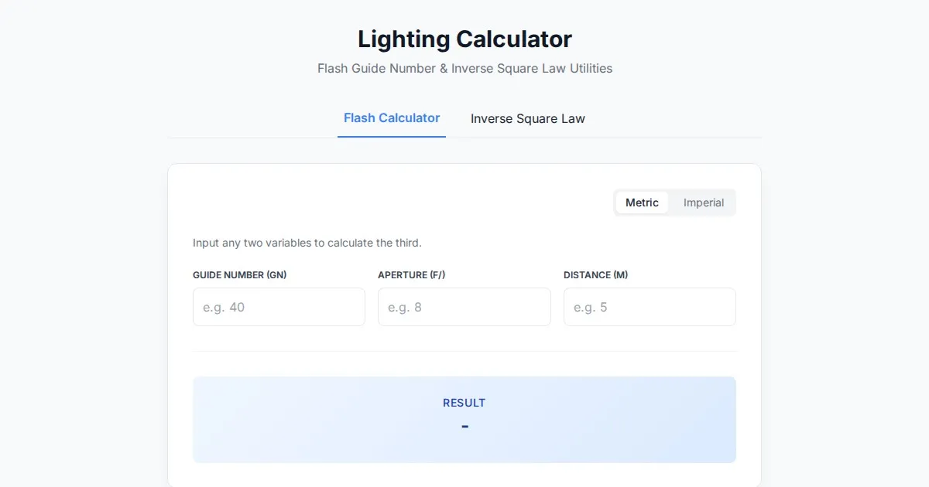Screen dimensions: 929x487
Task: Click the Flash Guide Number subtitle text
Action: point(464,68)
